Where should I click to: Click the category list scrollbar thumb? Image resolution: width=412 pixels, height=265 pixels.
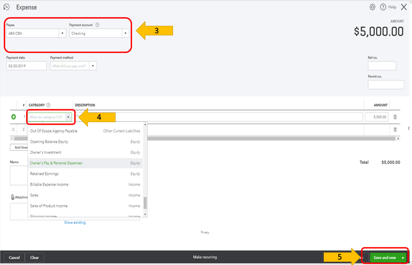145,203
